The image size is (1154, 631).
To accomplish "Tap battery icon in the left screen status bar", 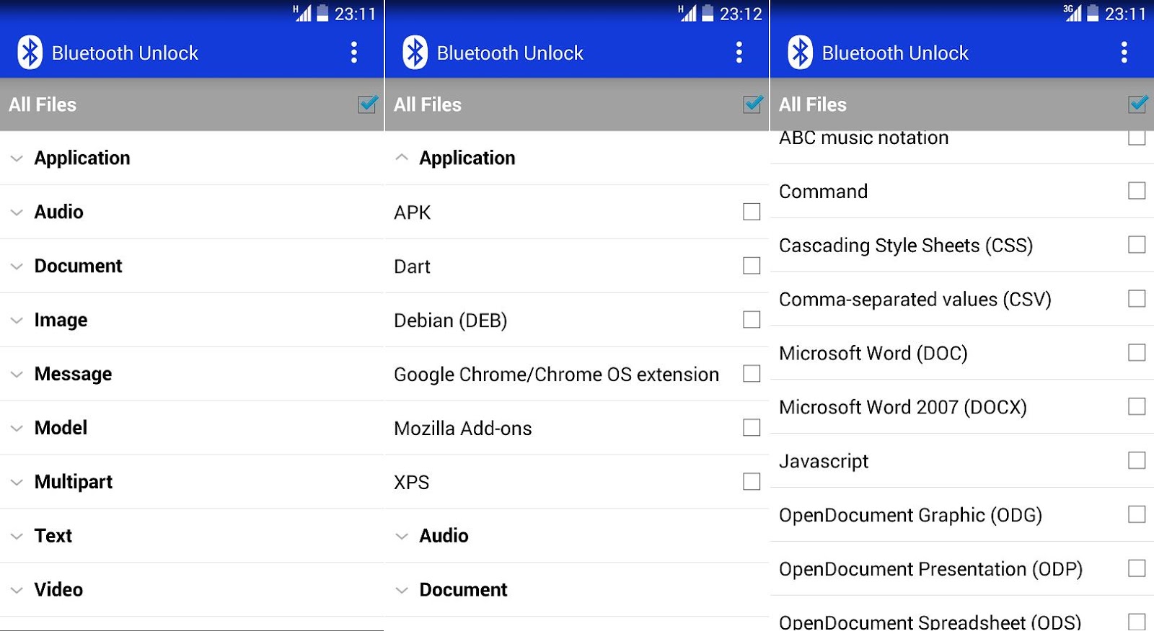I will click(322, 13).
